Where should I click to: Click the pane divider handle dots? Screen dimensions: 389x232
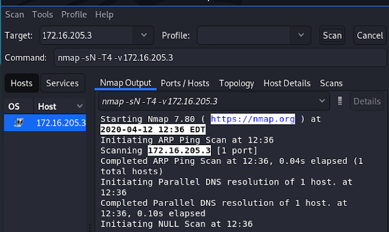(90, 228)
